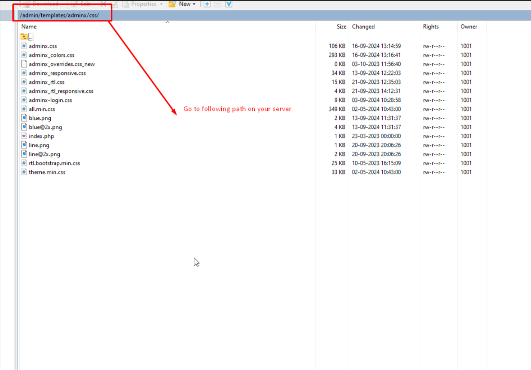This screenshot has height=370, width=531.
Task: Click the sort arrow above the Name column
Action: pos(168,22)
